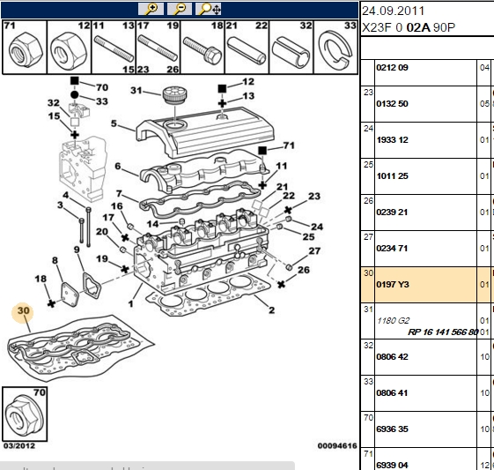Screen dimensions: 494x470
Task: Click callout number 6 valve cover
Action: [x=117, y=166]
